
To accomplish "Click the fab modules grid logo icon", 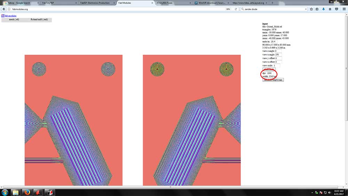I will 3,16.
